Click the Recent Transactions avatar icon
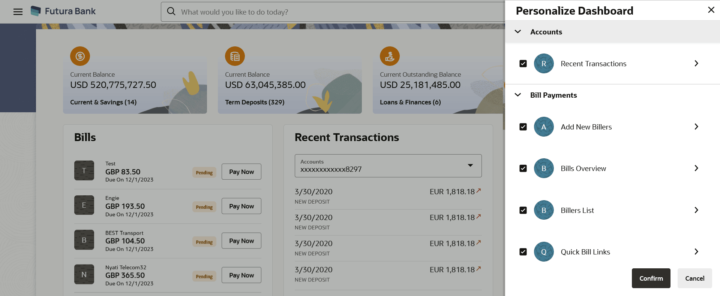The image size is (720, 296). tap(544, 64)
